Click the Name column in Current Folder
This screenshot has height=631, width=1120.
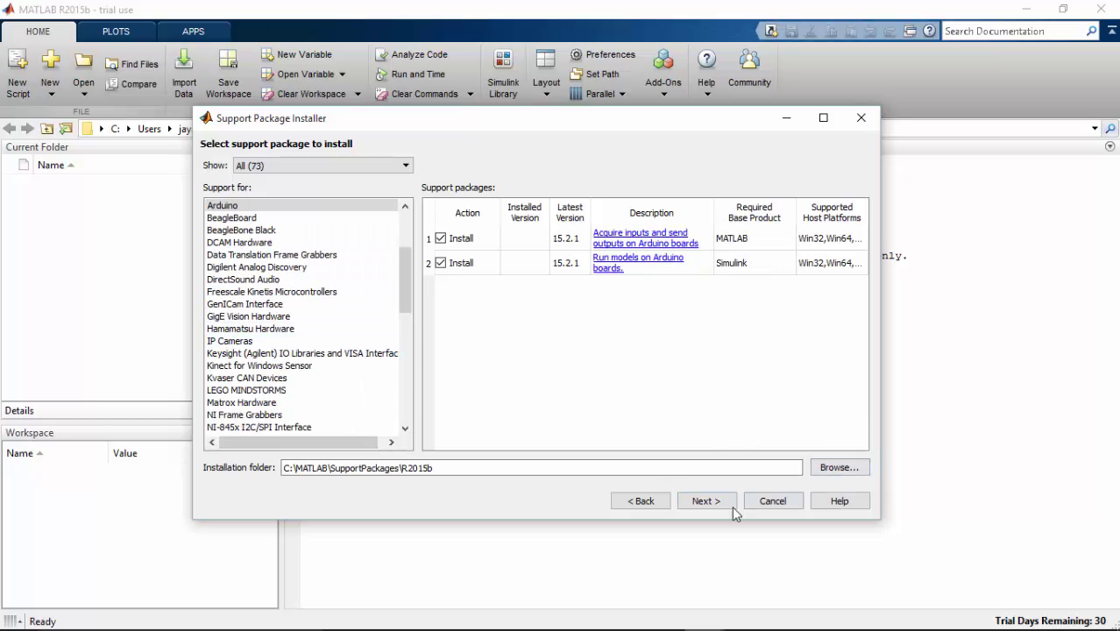(51, 165)
